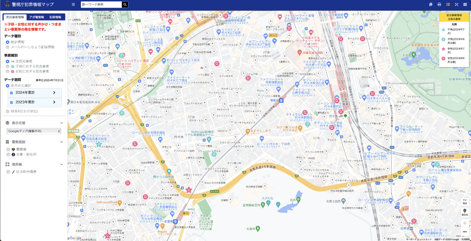Click the 大草坪 park pin
Screen dimensions: 471x241
tap(258, 229)
